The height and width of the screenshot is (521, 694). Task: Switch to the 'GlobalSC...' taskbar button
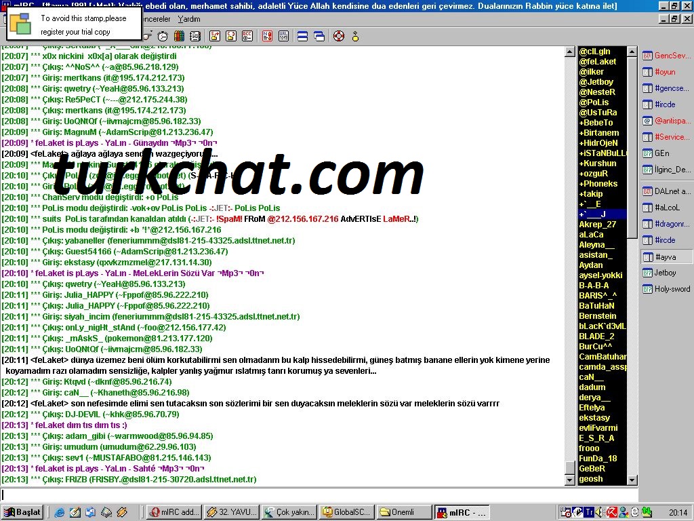coord(346,512)
